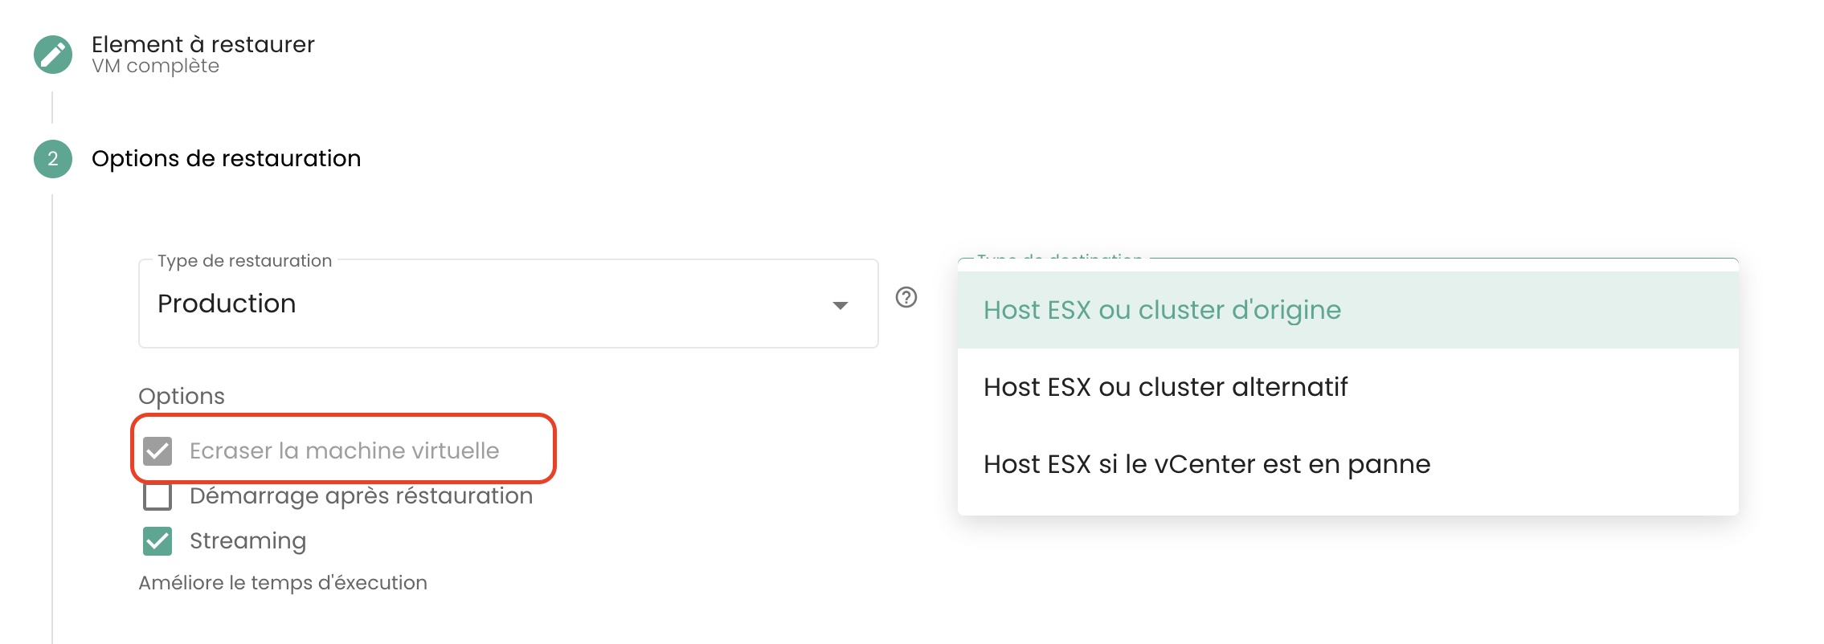
Task: Choose Host ESX ou cluster alternatif
Action: coord(1165,387)
